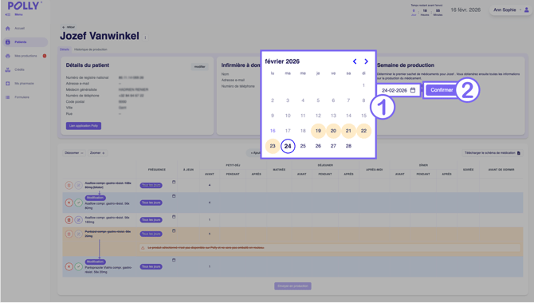Screen dimensions: 534x303
Task: Click Envoyer en production button
Action: 293,286
